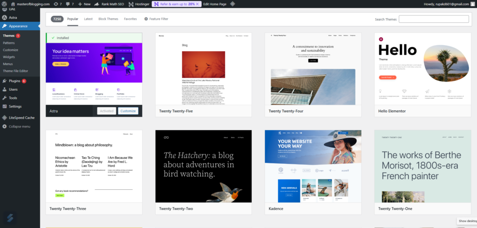This screenshot has width=477, height=228.
Task: Visit site masterofblogging.com in admin bar
Action: pos(30,4)
